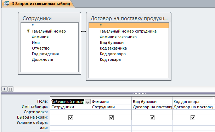Click the 'Договор на поставку продукц...' table title bar
The width and height of the screenshot is (215, 132).
pos(129,18)
